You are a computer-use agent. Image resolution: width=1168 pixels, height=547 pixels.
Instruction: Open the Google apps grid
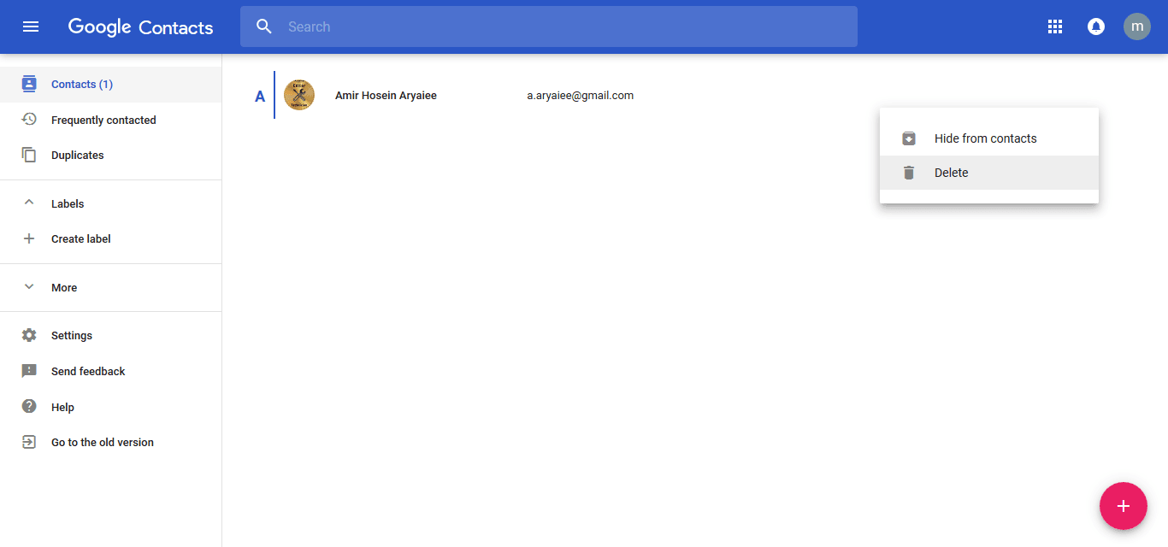pyautogui.click(x=1054, y=26)
